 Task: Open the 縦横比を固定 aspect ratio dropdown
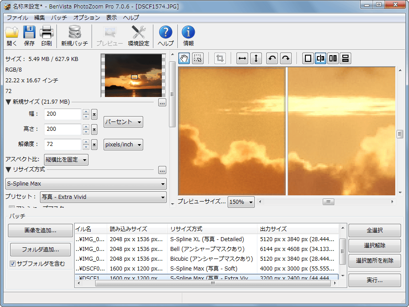click(66, 160)
